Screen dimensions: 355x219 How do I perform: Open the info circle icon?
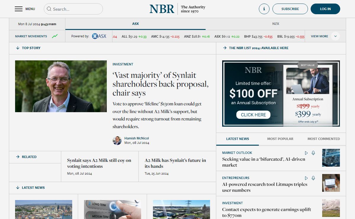tap(264, 9)
